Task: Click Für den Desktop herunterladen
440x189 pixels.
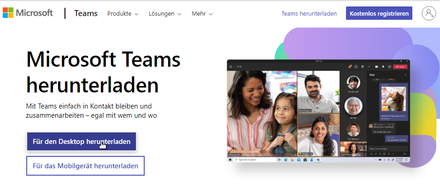Action: pyautogui.click(x=81, y=142)
